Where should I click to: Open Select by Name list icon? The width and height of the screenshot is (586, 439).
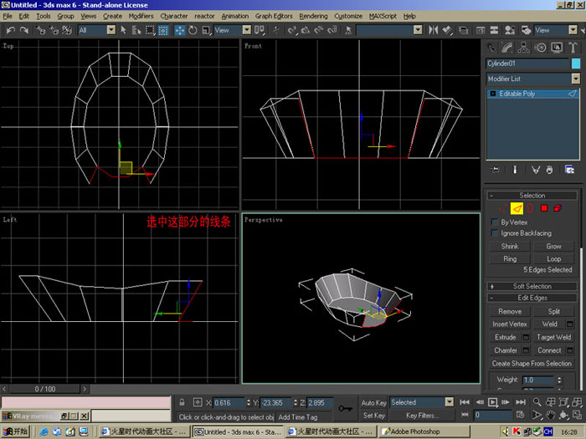[x=136, y=30]
